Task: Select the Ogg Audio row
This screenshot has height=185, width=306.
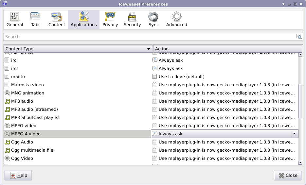Action: click(151, 142)
